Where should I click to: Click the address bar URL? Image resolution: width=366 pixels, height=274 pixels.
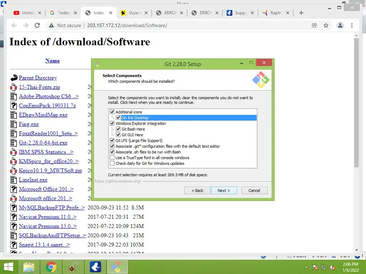(127, 25)
